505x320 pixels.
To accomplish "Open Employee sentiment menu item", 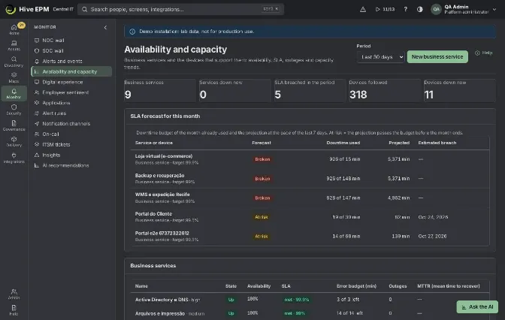I will click(x=71, y=92).
